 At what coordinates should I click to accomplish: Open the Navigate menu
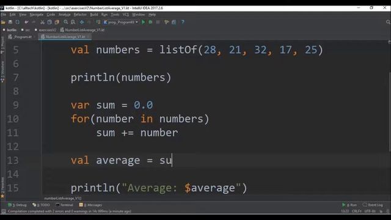(37, 15)
